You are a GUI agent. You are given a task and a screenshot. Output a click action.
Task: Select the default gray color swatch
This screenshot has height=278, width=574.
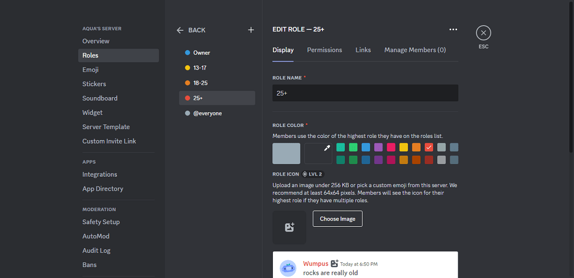(286, 153)
